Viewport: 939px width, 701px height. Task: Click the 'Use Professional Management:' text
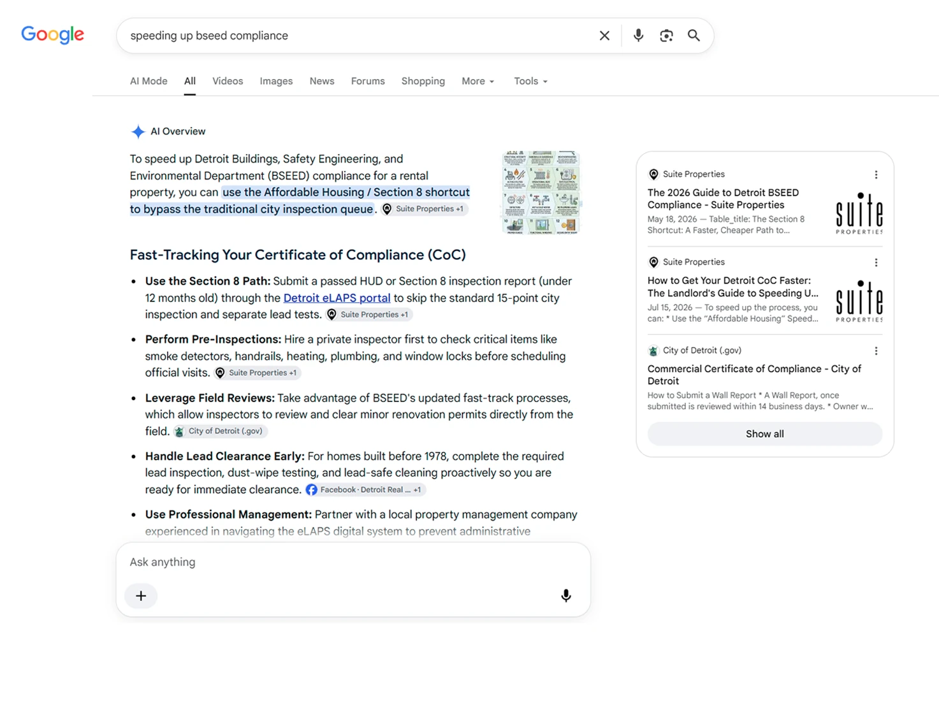[228, 514]
